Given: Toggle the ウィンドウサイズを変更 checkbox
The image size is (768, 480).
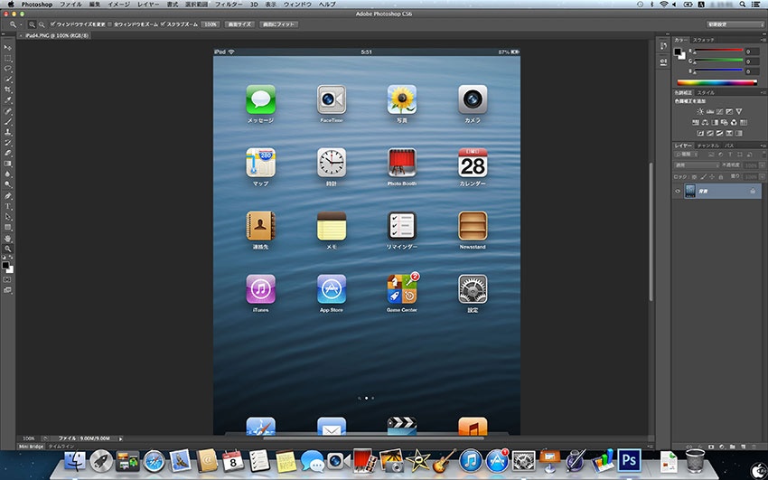Looking at the screenshot, I should coord(53,24).
